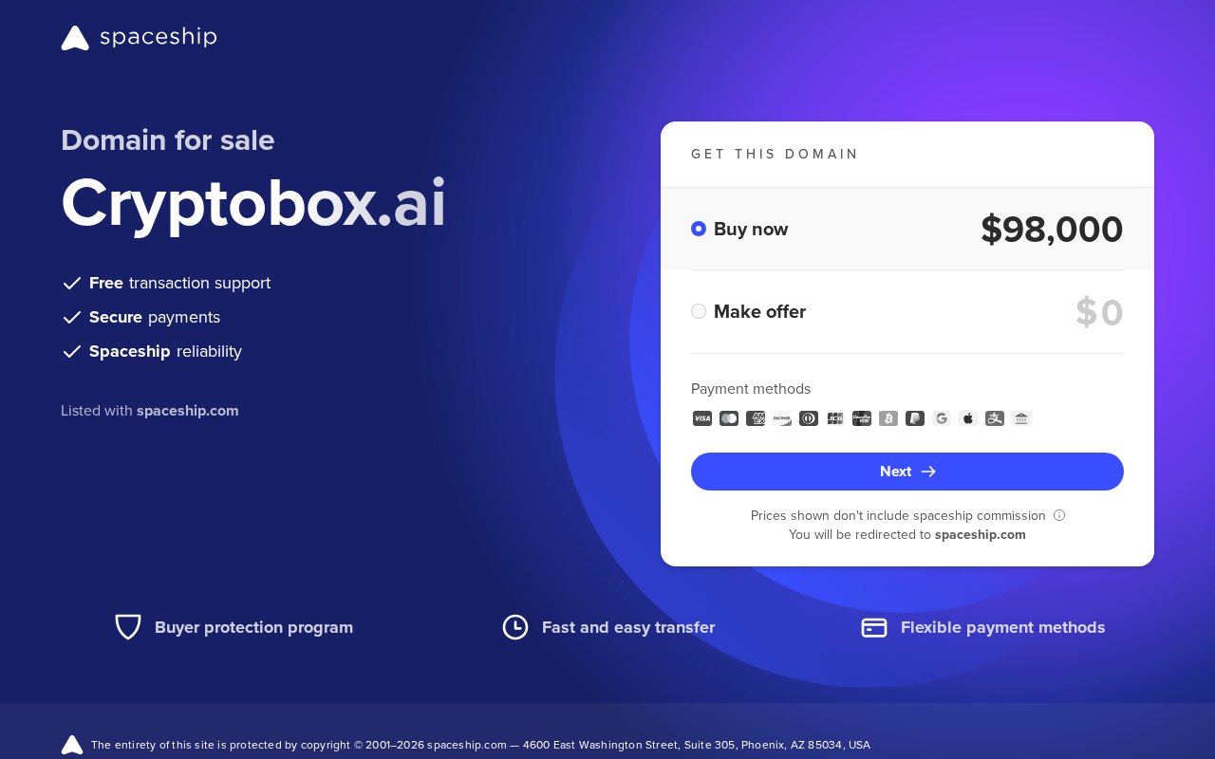Click the American Express payment icon
The height and width of the screenshot is (759, 1215).
756,418
